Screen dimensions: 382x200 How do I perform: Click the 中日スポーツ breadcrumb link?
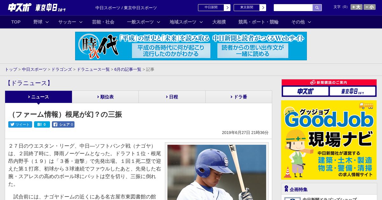(34, 69)
